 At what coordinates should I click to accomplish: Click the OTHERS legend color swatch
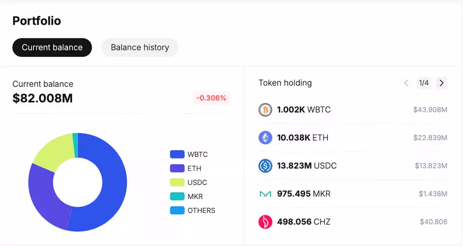[x=177, y=210]
